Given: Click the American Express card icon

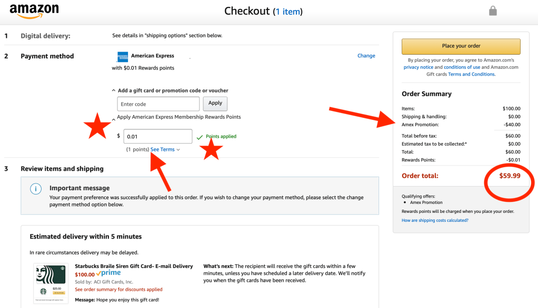Looking at the screenshot, I should click(x=122, y=57).
